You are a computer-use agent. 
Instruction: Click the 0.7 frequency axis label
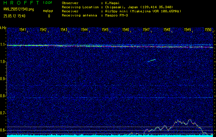3,113
